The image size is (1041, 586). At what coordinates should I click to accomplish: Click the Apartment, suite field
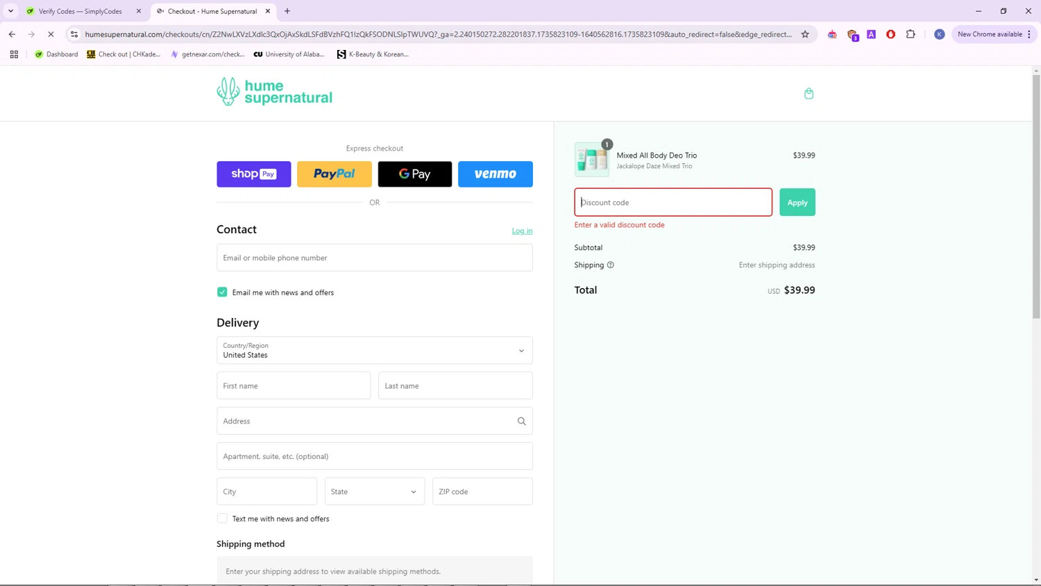pos(375,456)
